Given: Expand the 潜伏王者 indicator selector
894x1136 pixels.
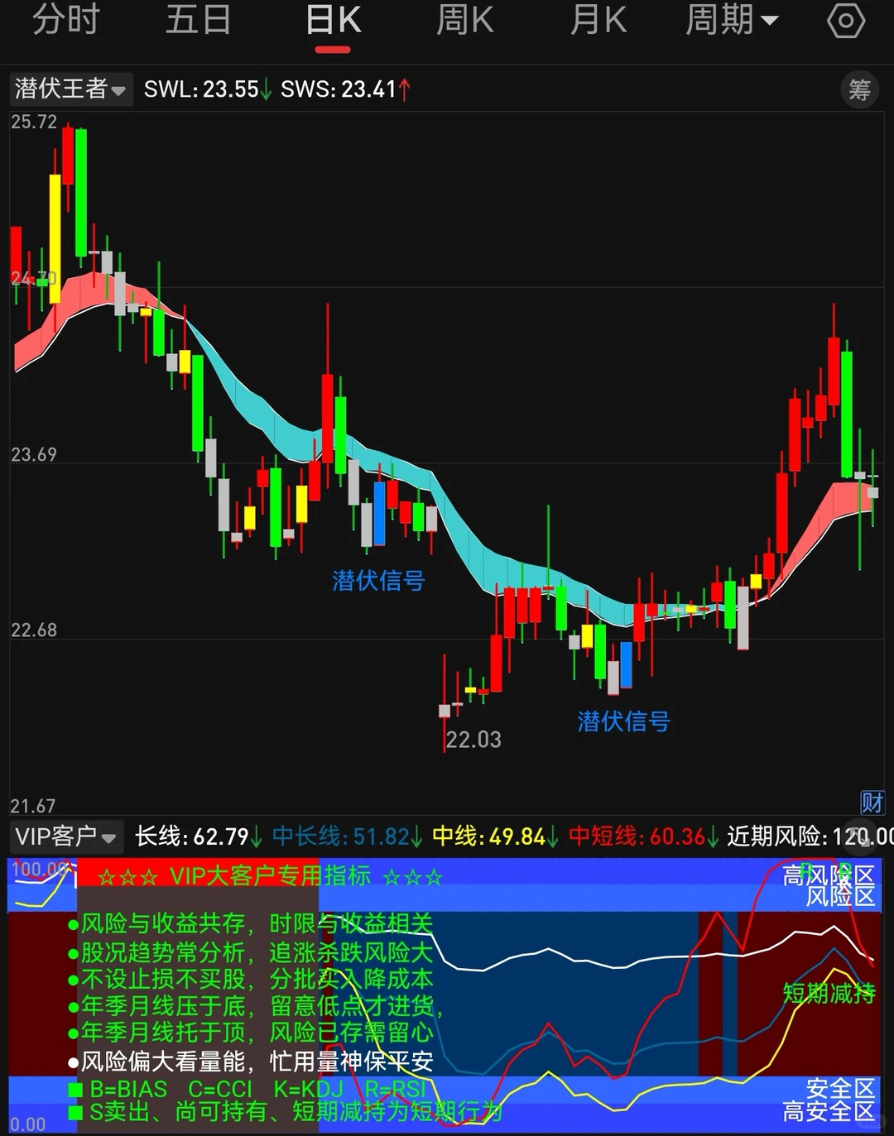Looking at the screenshot, I should 70,89.
